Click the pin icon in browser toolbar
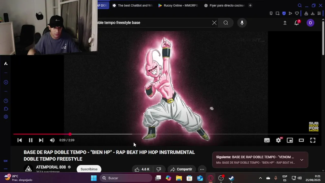This screenshot has width=325, height=183. (271, 13)
